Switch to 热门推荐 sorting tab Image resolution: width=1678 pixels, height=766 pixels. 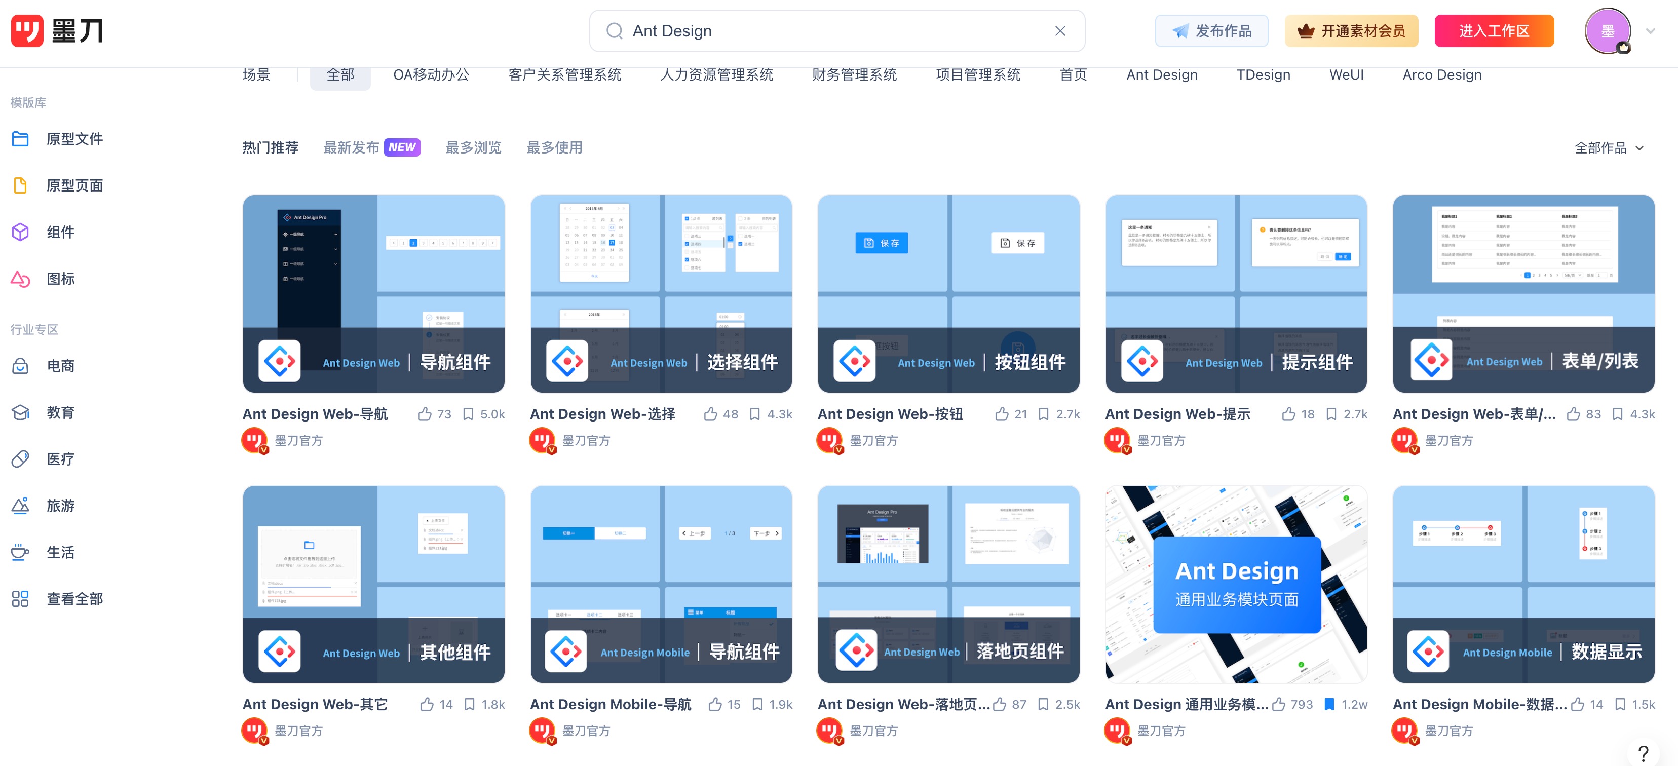pos(271,148)
